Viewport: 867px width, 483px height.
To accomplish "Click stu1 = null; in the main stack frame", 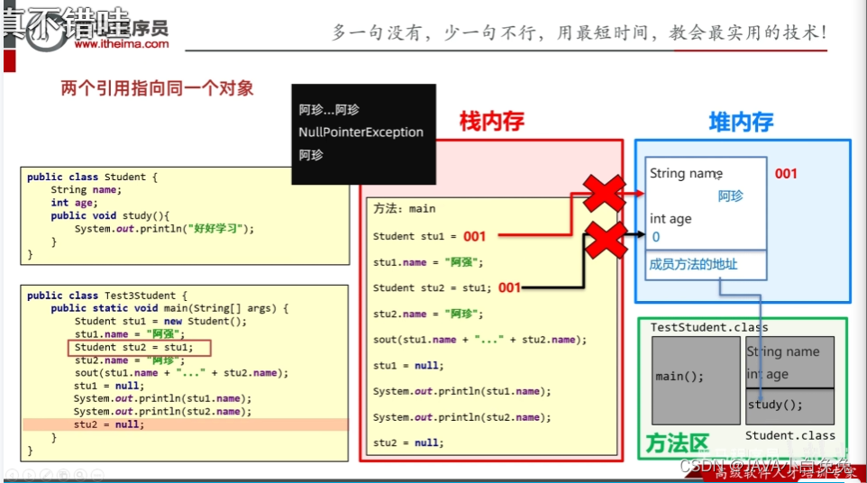I will pos(408,365).
